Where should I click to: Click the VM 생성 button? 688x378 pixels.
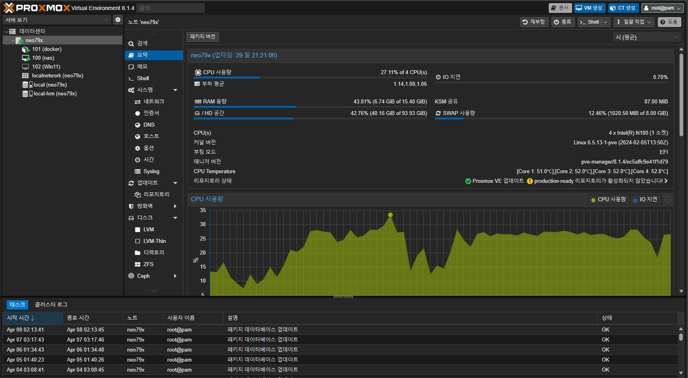point(589,8)
